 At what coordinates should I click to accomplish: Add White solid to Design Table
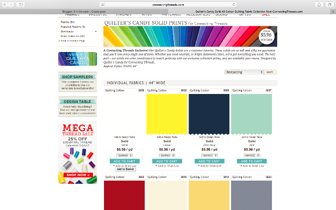(x=124, y=137)
